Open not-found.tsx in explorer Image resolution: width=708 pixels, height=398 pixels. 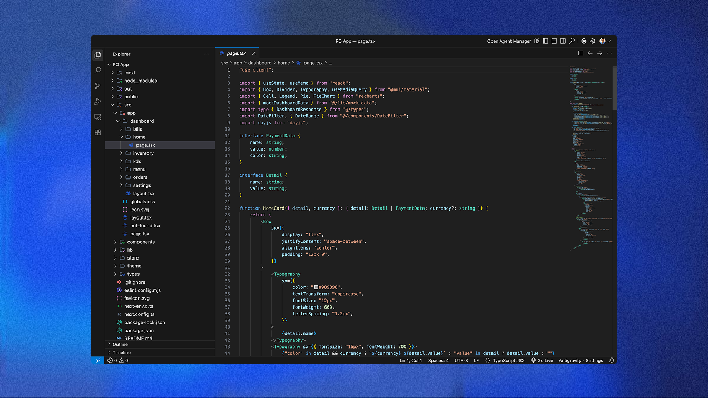click(160, 226)
